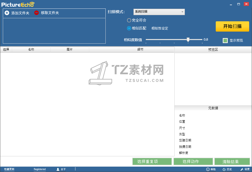Click the folder list box

point(54,31)
